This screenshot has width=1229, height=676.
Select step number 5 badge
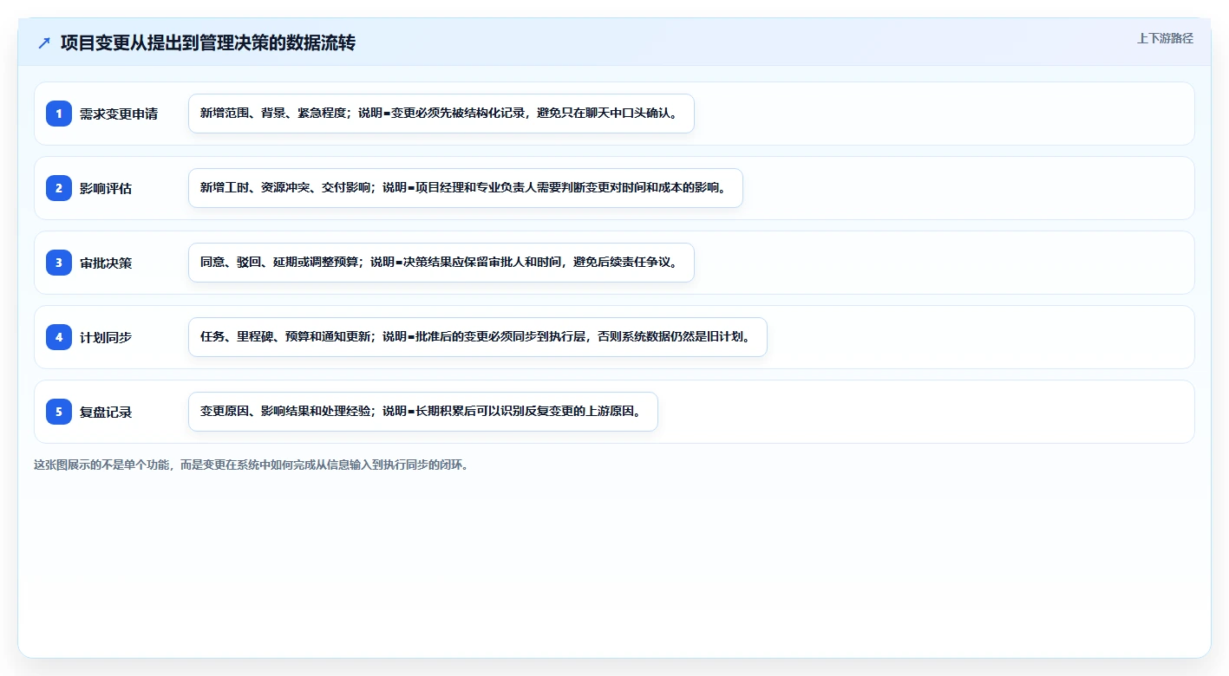coord(59,412)
